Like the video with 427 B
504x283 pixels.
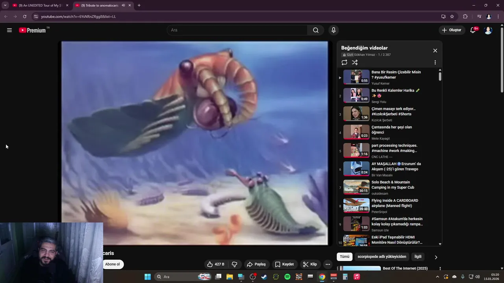tap(216, 264)
